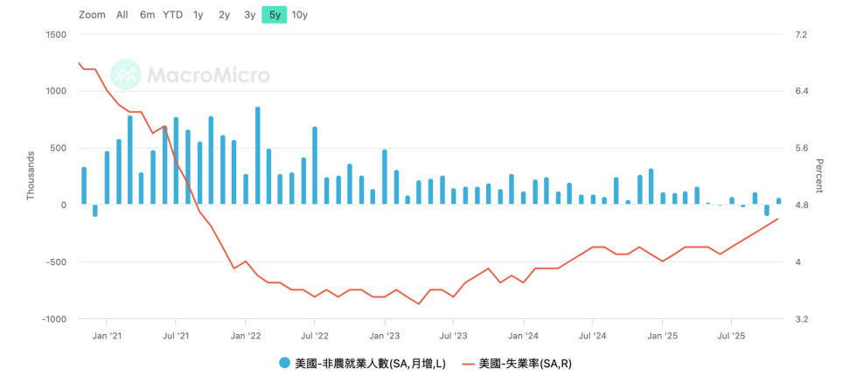The width and height of the screenshot is (843, 383).
Task: Click the MacroMicro logo watermark icon
Action: tap(126, 75)
